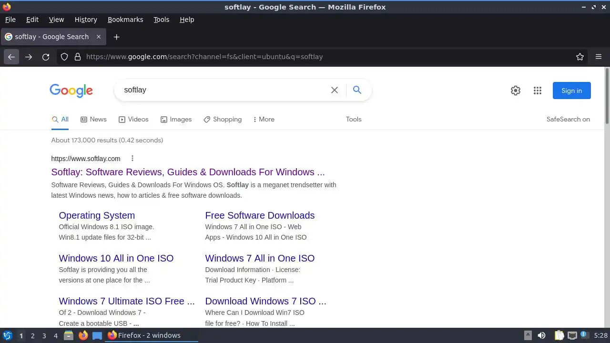Click the network tray icon

click(x=572, y=335)
